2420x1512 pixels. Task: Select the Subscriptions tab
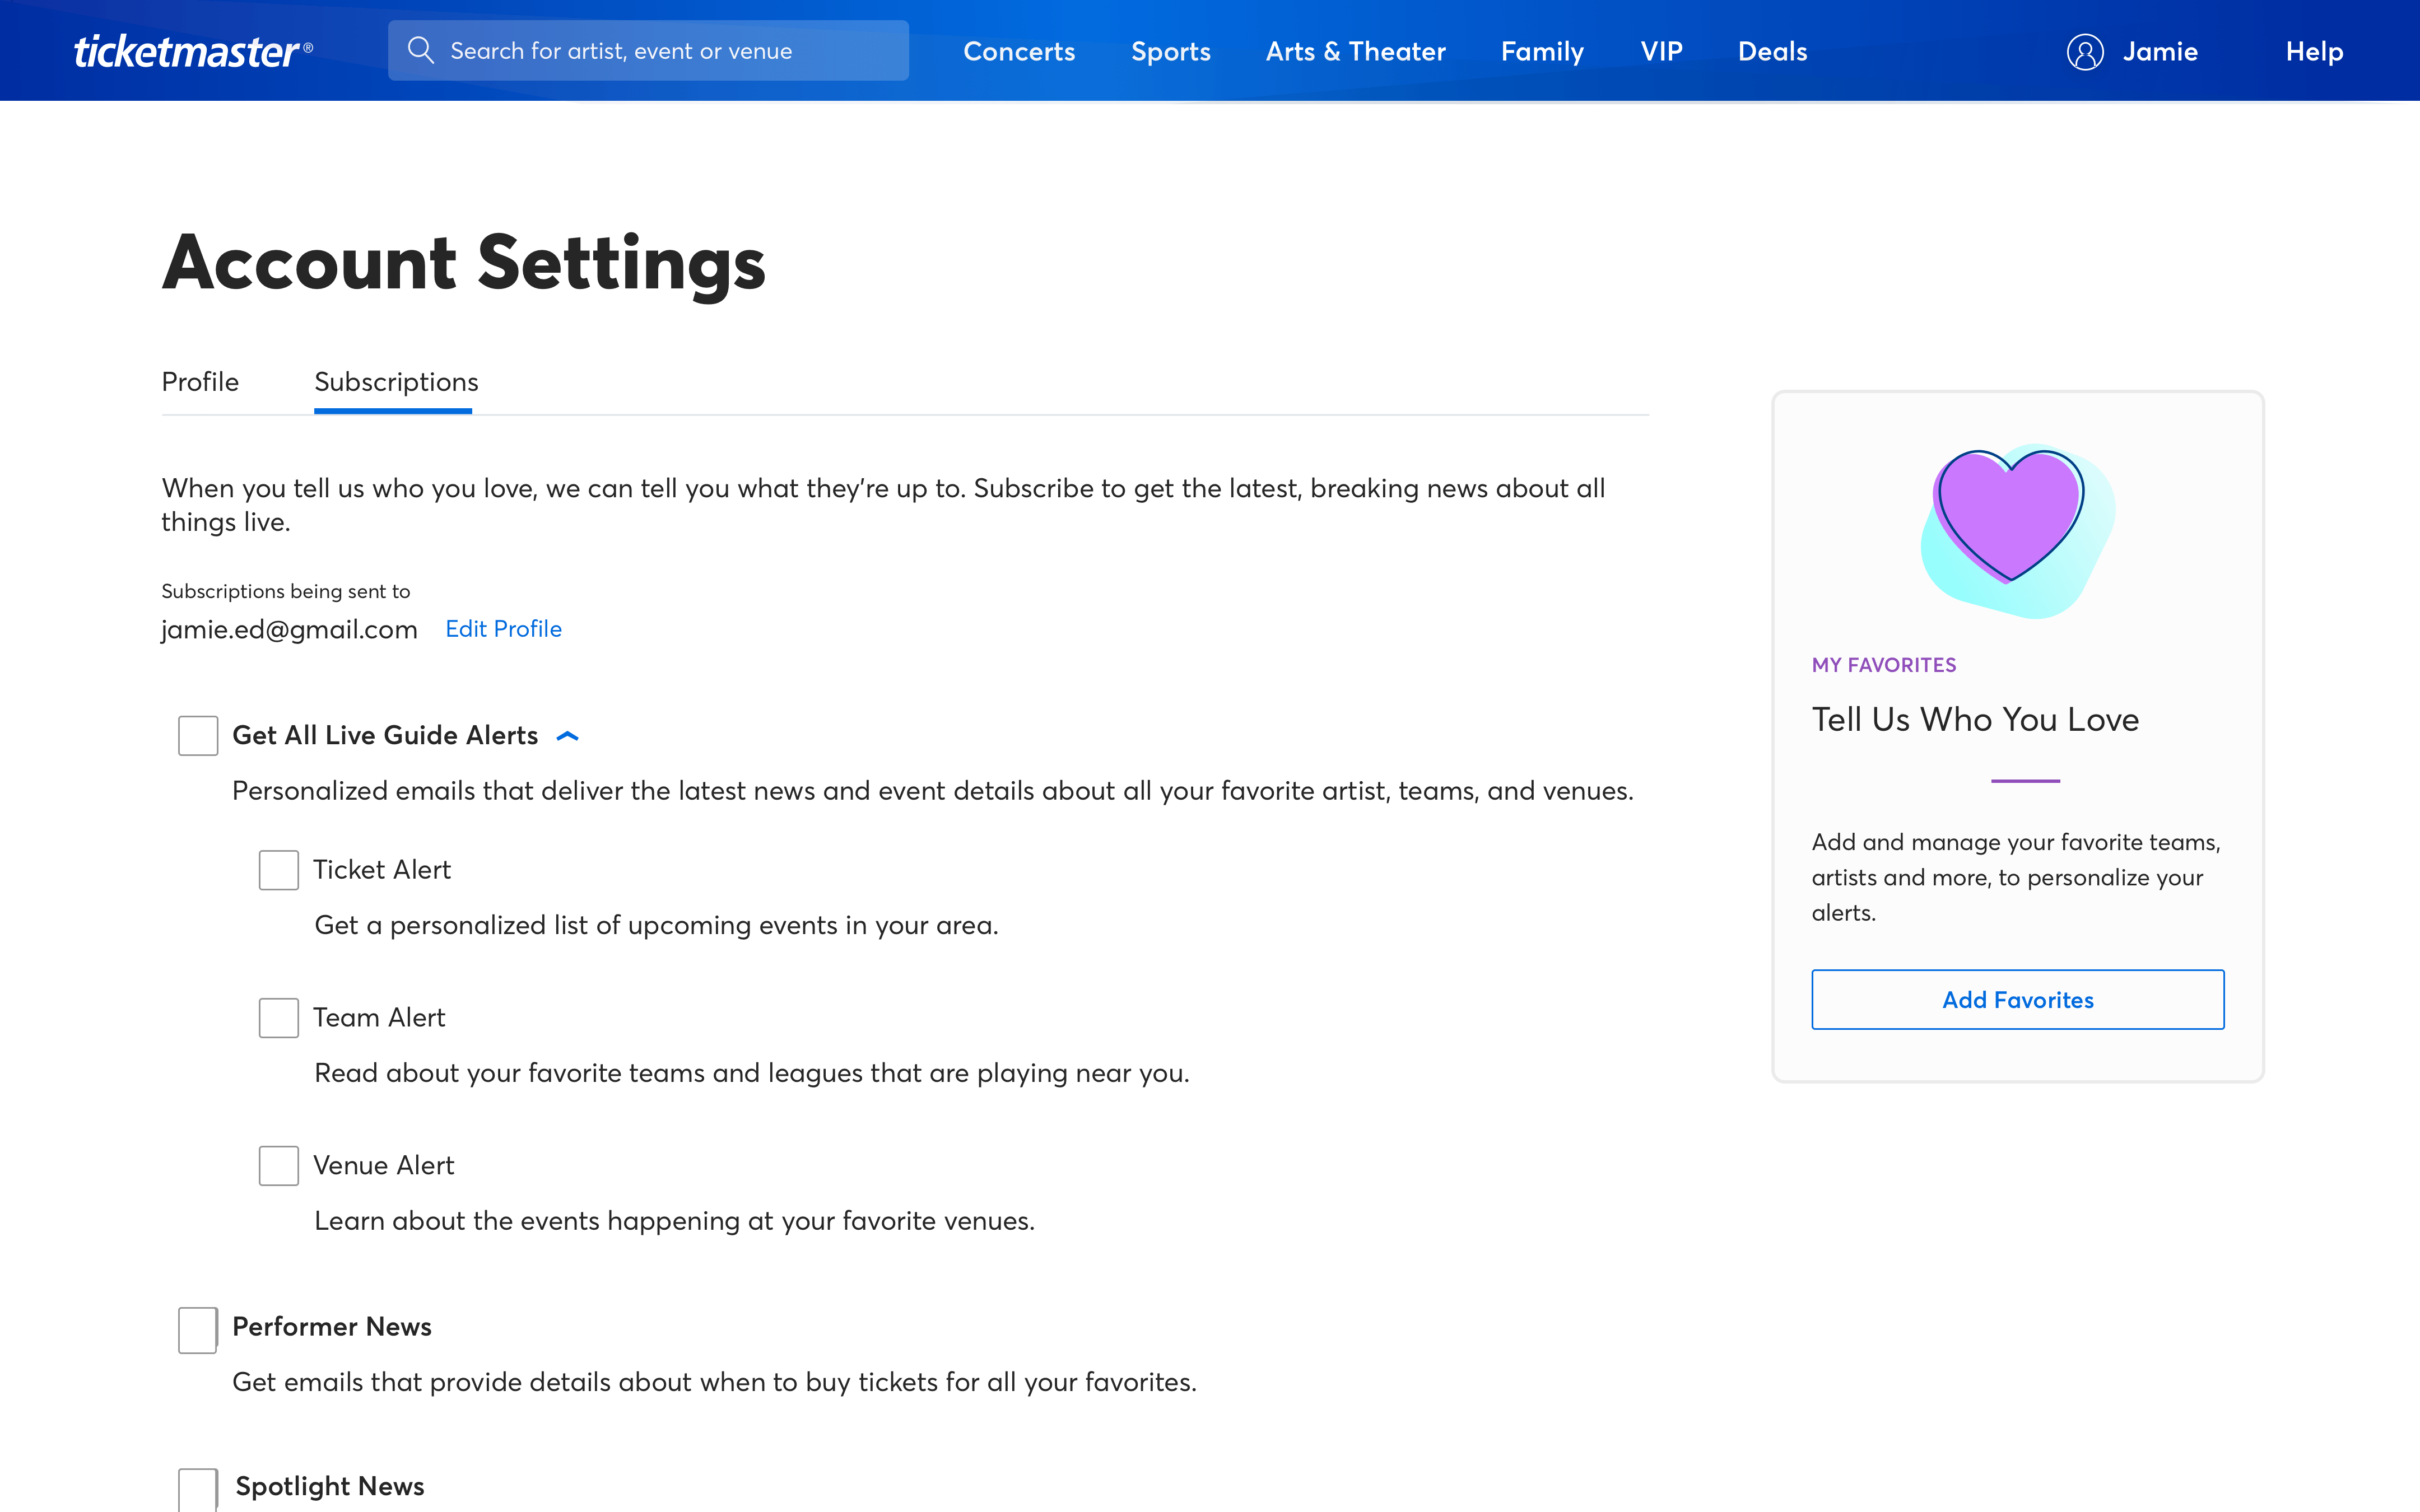[396, 382]
